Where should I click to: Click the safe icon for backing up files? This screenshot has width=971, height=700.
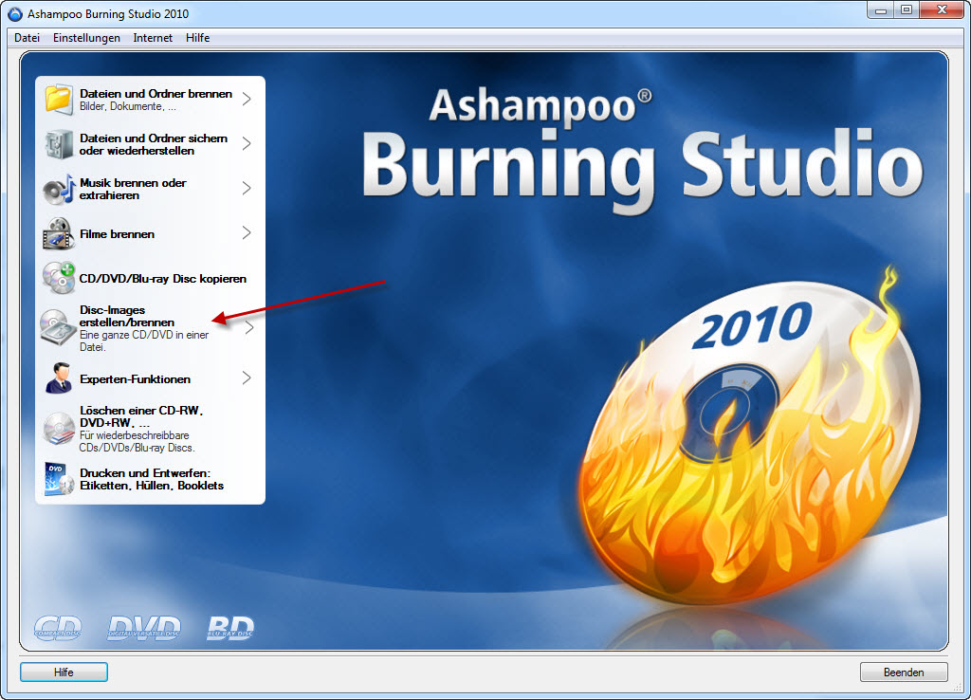point(59,144)
